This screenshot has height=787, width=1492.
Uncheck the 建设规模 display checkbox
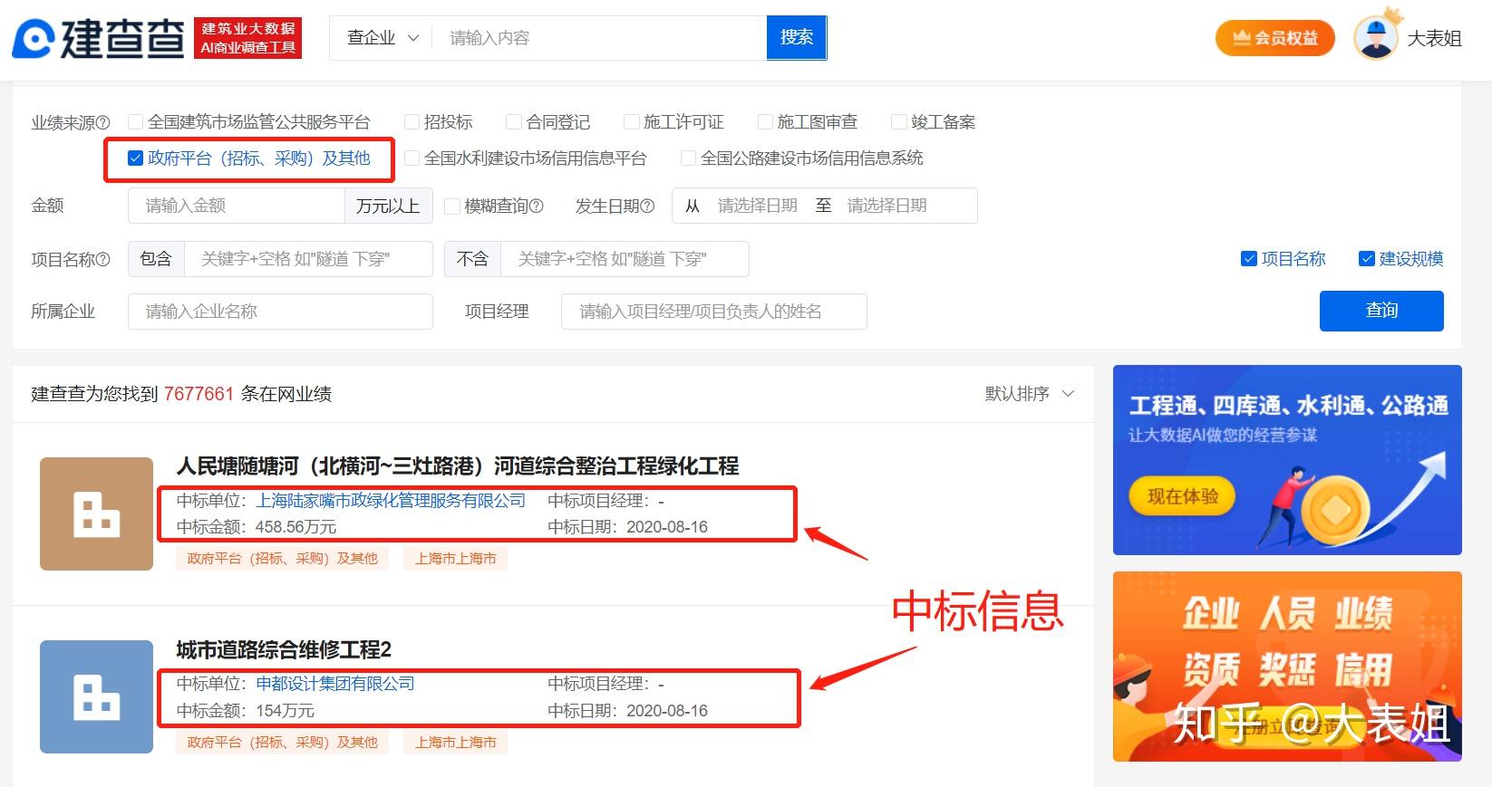pyautogui.click(x=1367, y=259)
